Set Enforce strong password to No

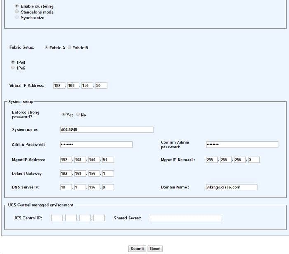(78, 115)
